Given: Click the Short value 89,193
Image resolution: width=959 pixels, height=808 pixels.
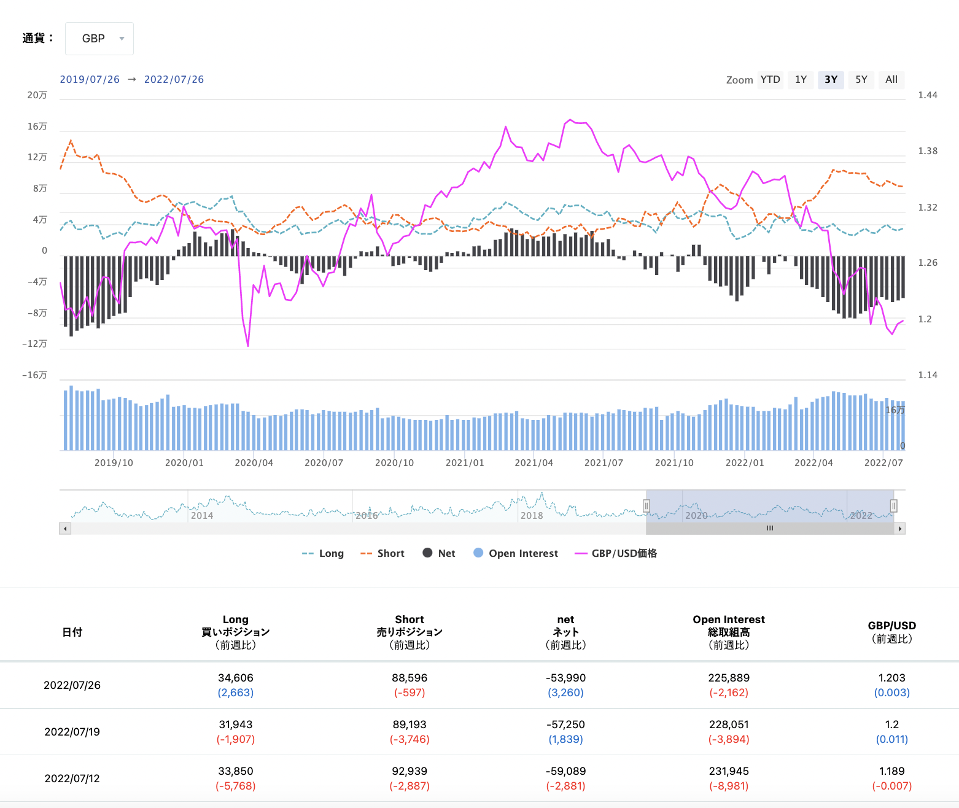Looking at the screenshot, I should point(410,724).
